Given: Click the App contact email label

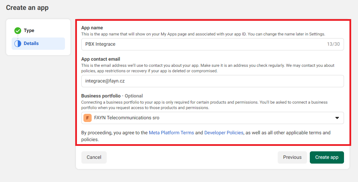Looking at the screenshot, I should pyautogui.click(x=101, y=59).
